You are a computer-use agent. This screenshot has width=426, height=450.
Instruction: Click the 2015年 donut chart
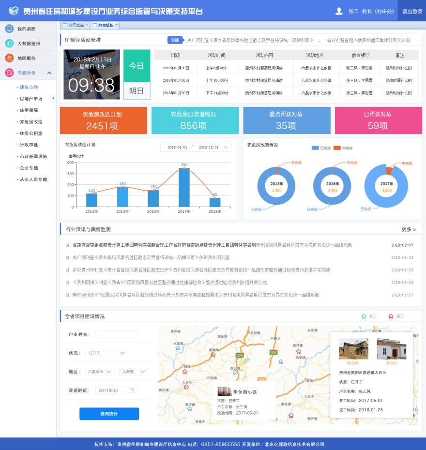[276, 186]
